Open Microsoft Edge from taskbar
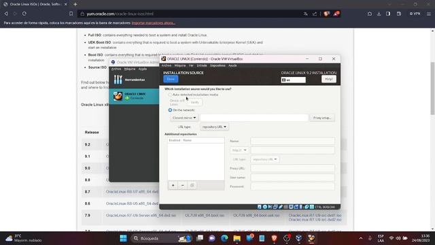Screen dimensions: 435x245 click(x=224, y=238)
